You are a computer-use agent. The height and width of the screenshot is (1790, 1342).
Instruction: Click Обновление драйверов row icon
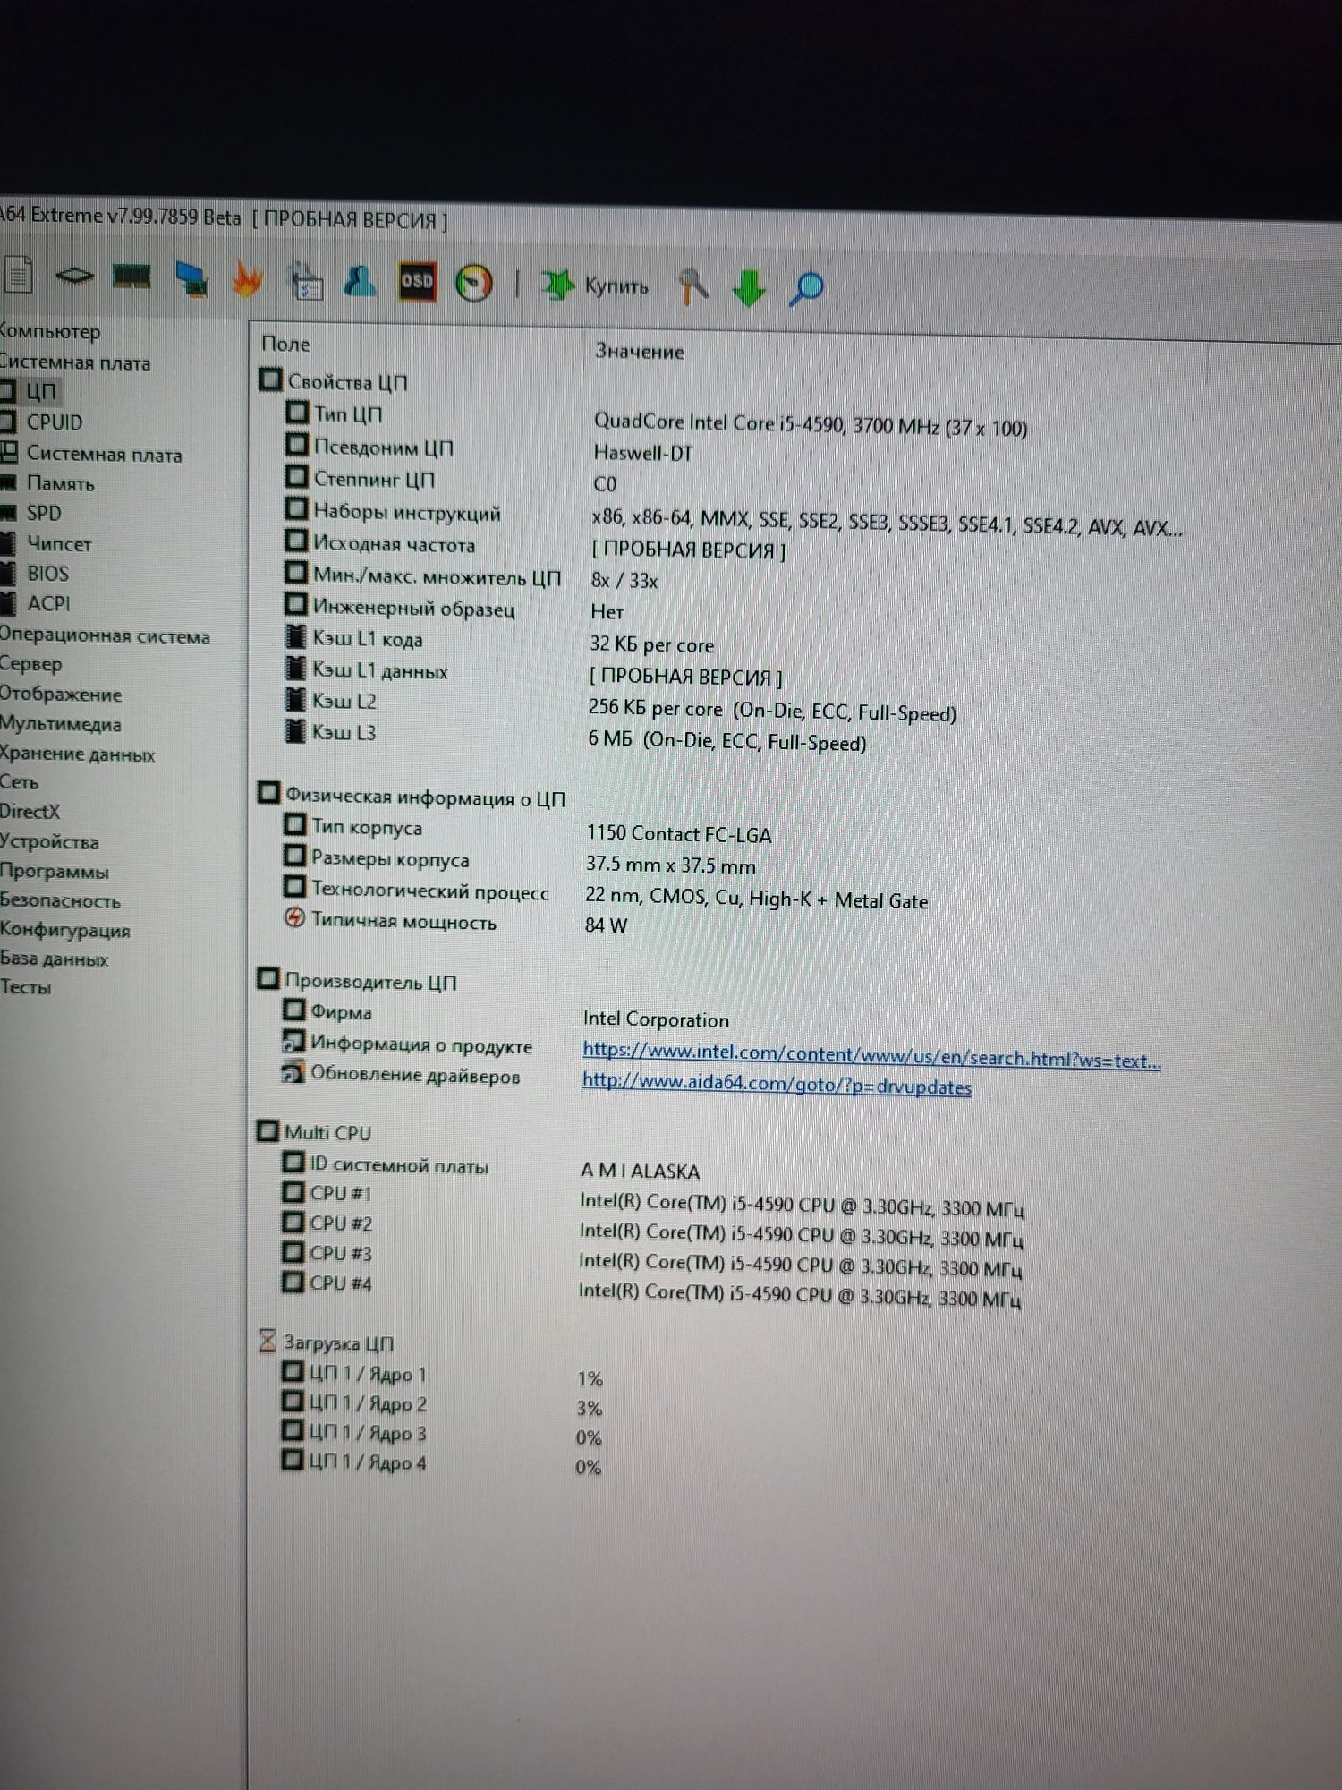click(x=293, y=1071)
